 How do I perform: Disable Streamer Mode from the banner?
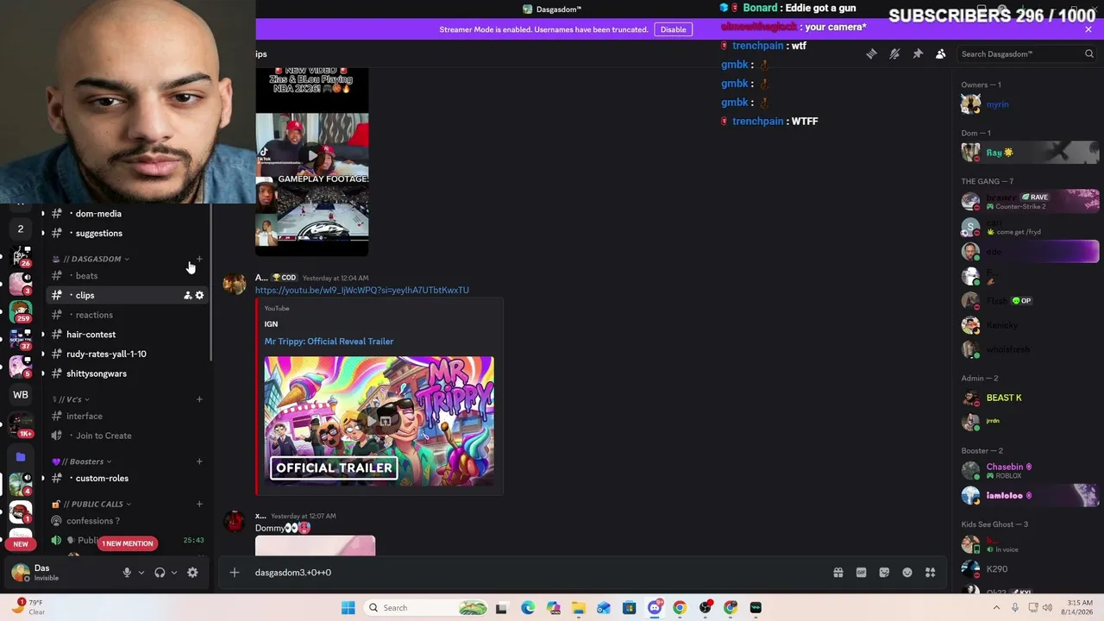673,29
